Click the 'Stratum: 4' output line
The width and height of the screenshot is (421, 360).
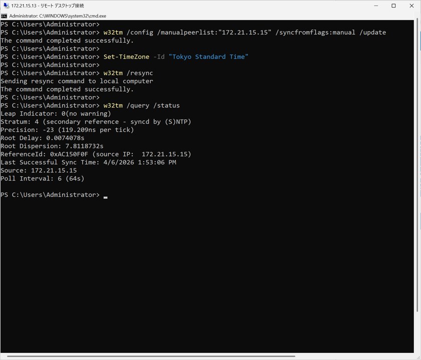(x=96, y=121)
